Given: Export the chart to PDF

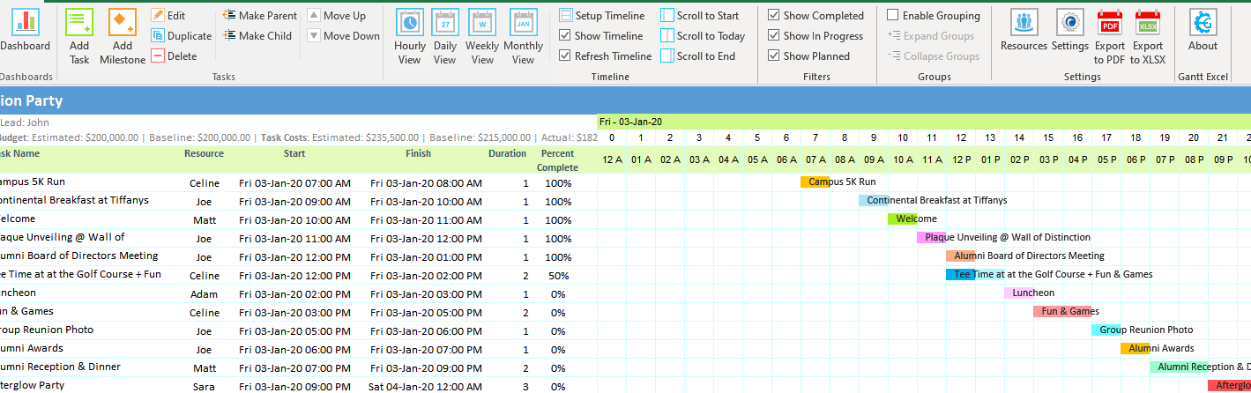Looking at the screenshot, I should pyautogui.click(x=1110, y=24).
